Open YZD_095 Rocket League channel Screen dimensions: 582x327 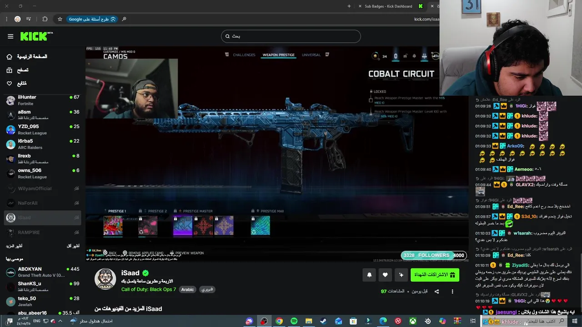click(43, 129)
